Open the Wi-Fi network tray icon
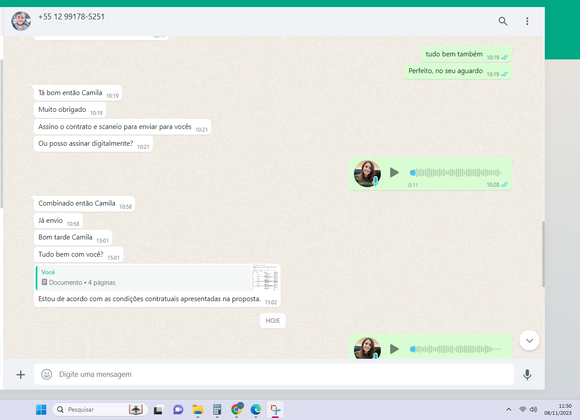The image size is (580, 420). click(522, 409)
